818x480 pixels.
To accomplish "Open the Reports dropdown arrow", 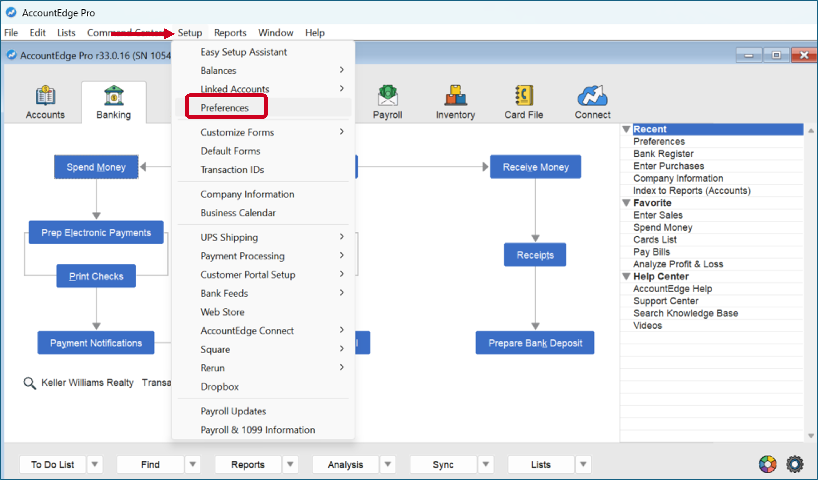I will pyautogui.click(x=290, y=464).
